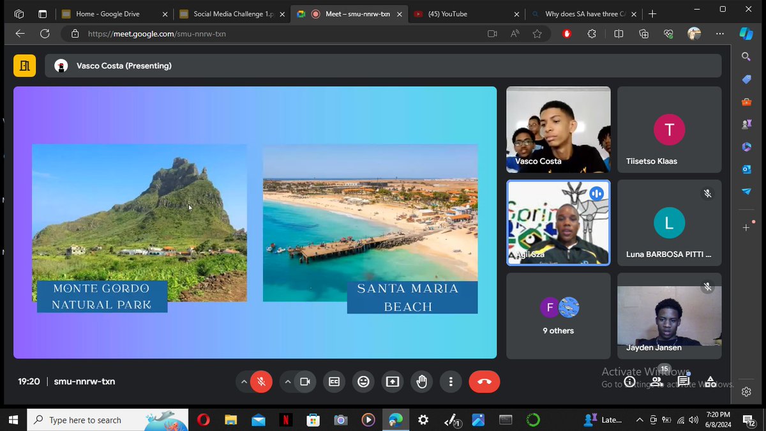Image resolution: width=766 pixels, height=431 pixels.
Task: Open the tab actions menu icon
Action: point(42,14)
